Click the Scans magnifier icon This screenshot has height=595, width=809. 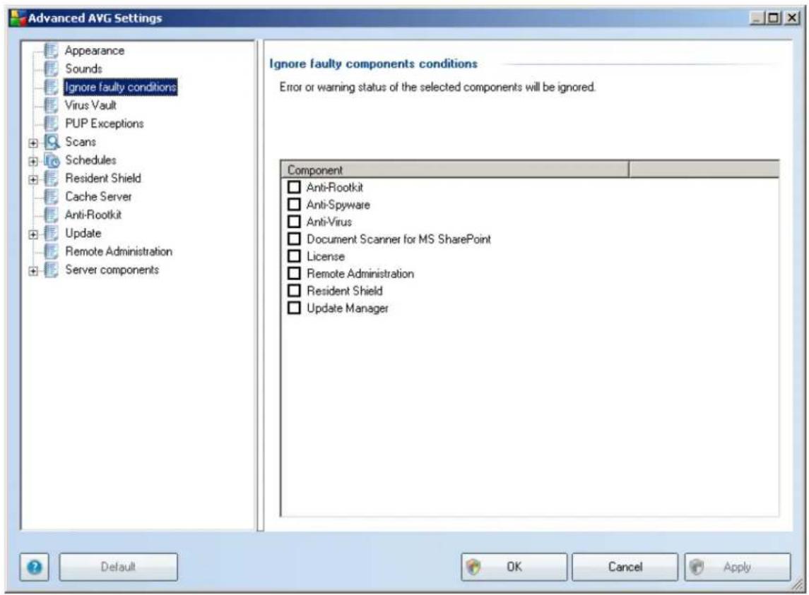click(52, 142)
